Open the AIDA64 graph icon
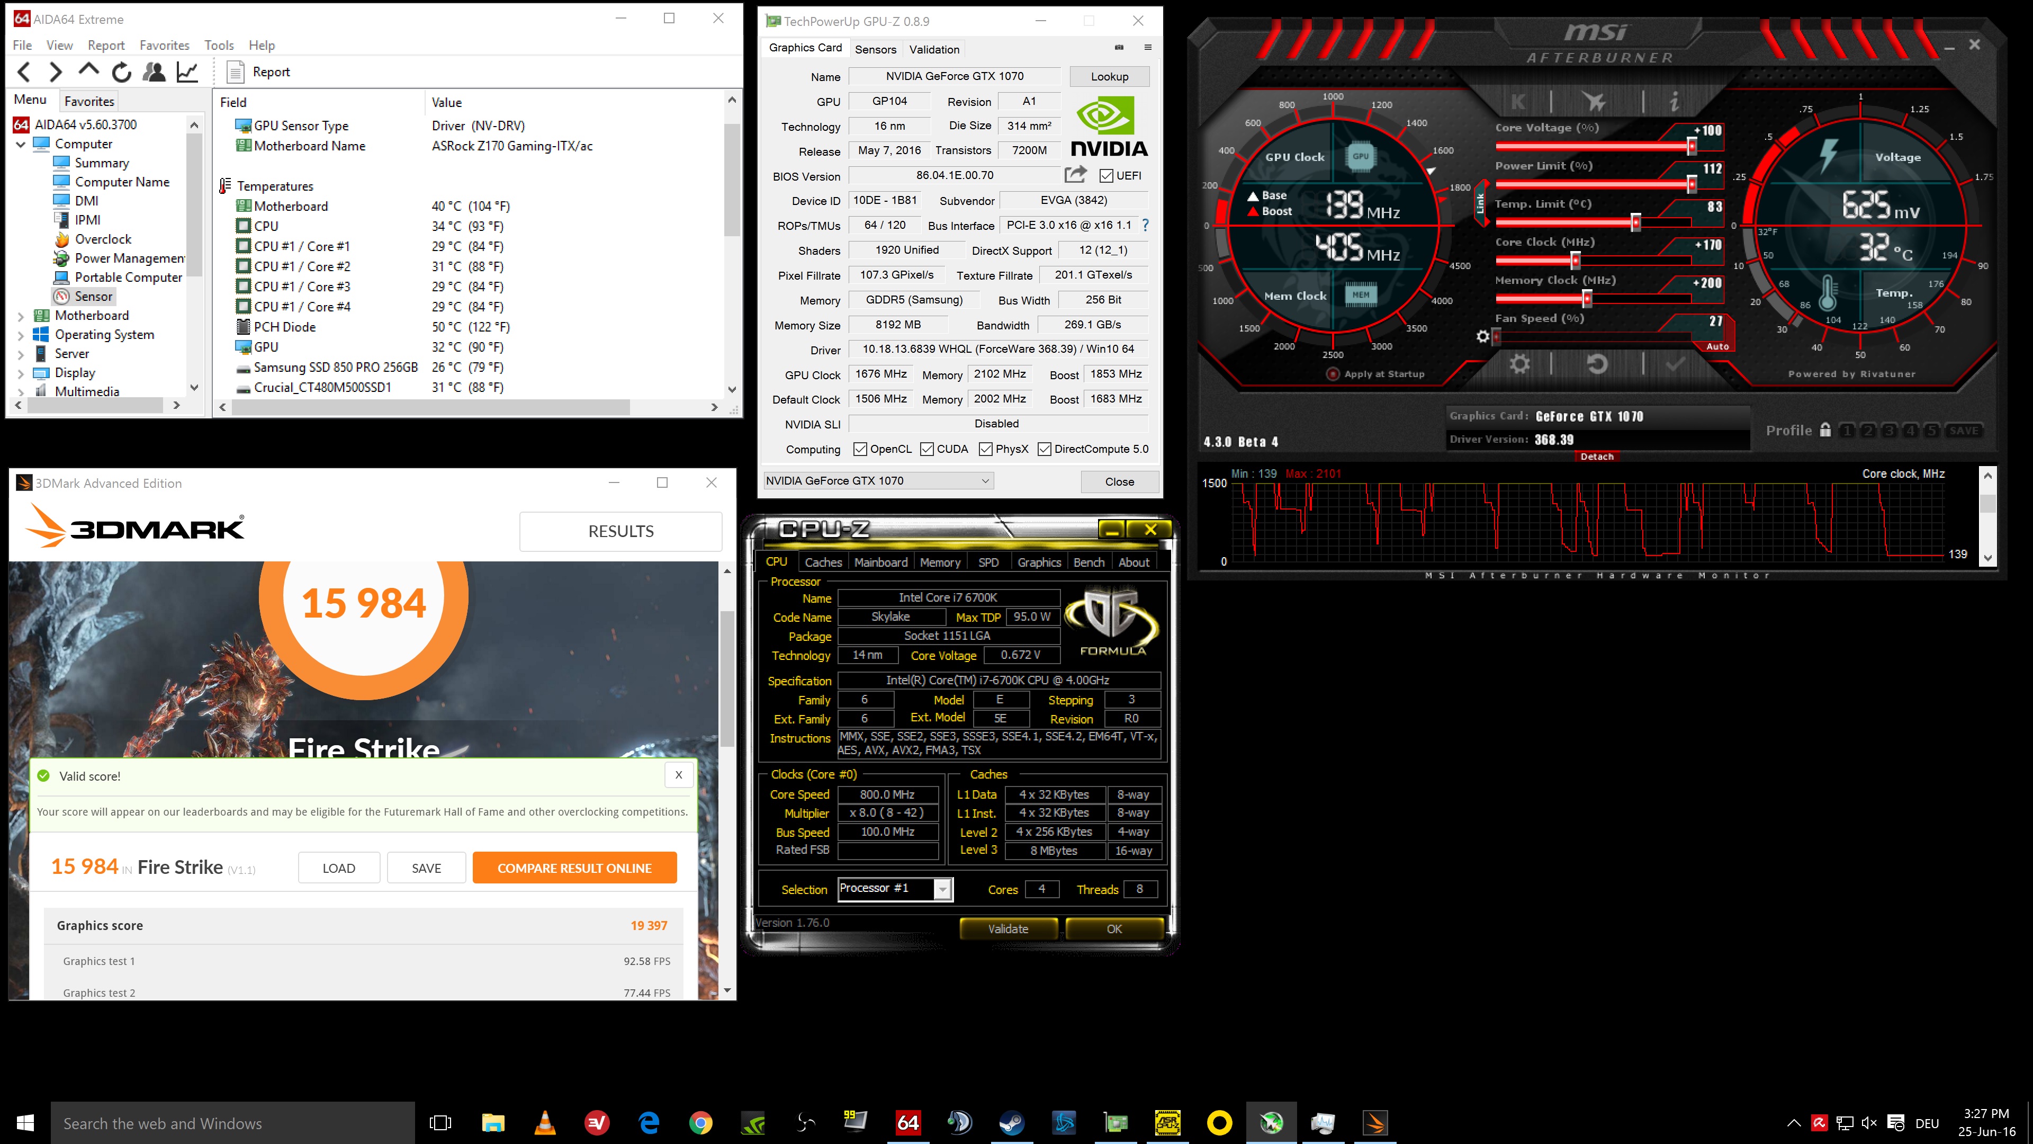This screenshot has width=2033, height=1144. [187, 73]
